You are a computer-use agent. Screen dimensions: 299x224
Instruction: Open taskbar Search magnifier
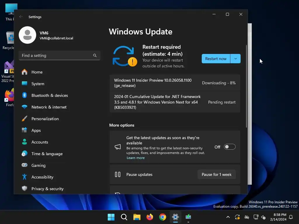pos(124,217)
